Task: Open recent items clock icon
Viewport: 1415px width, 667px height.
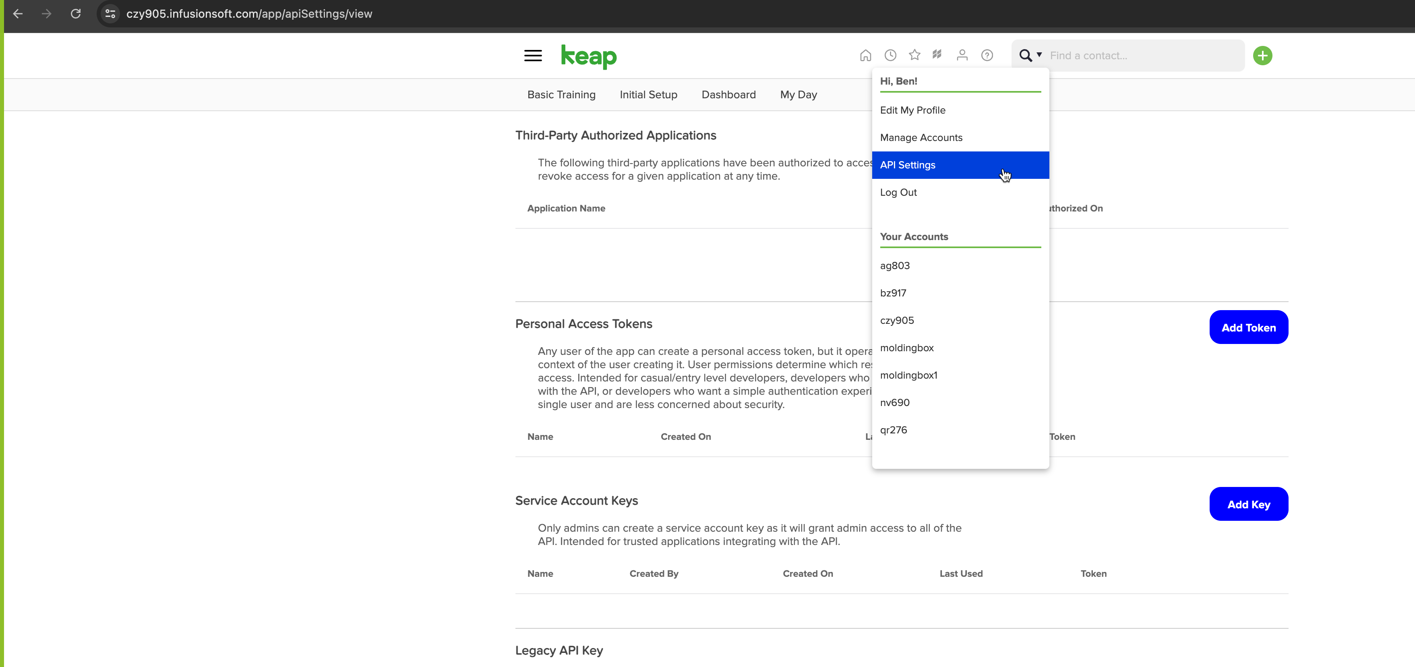Action: [890, 56]
